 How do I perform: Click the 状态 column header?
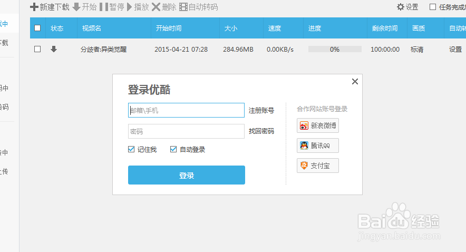(x=57, y=28)
